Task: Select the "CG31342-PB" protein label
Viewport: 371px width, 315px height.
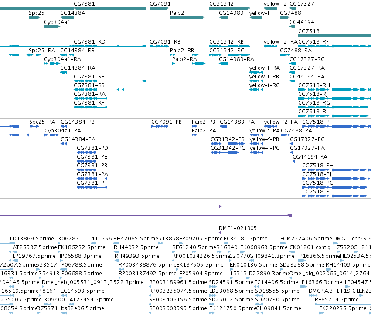Action: click(x=228, y=139)
